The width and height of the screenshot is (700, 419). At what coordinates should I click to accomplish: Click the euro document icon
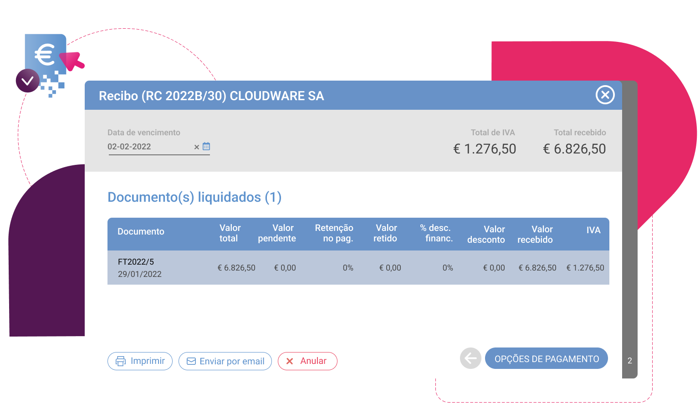tap(45, 55)
